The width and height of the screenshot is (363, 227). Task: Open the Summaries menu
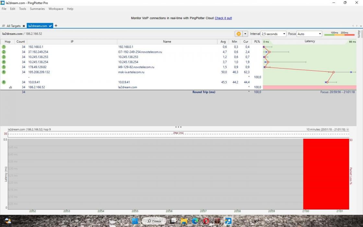tap(37, 9)
